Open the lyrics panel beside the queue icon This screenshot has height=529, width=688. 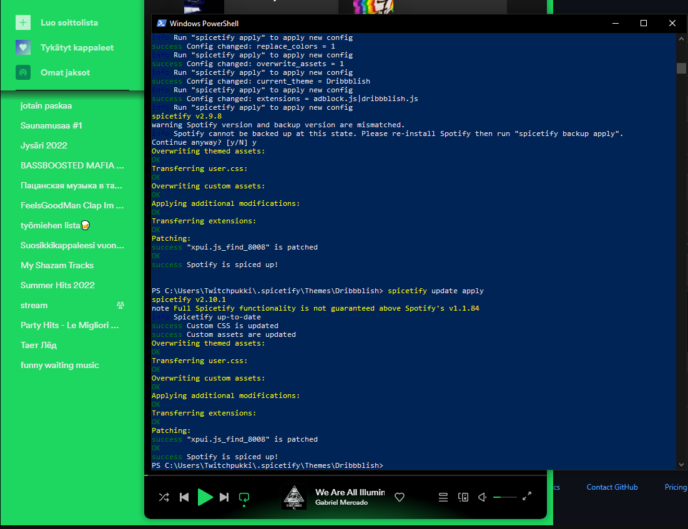[x=463, y=497]
